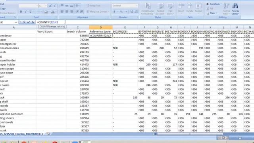Select Top Align icon
Viewport: 254px width, 143px height.
[62, 6]
